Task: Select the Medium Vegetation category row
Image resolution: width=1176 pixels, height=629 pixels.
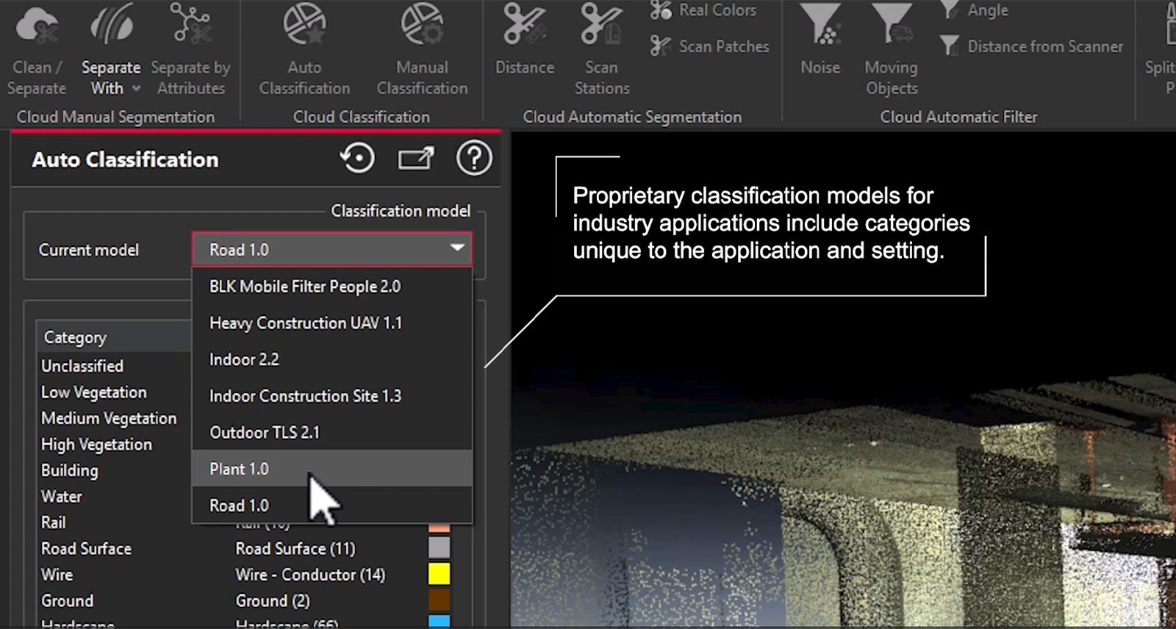Action: click(x=109, y=418)
